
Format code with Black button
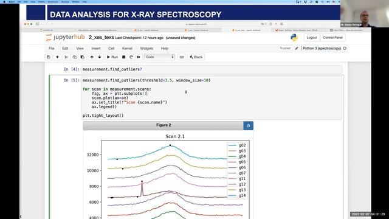point(196,57)
